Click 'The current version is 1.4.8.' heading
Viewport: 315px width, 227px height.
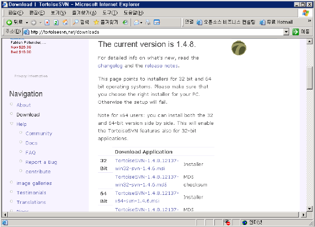(x=147, y=44)
